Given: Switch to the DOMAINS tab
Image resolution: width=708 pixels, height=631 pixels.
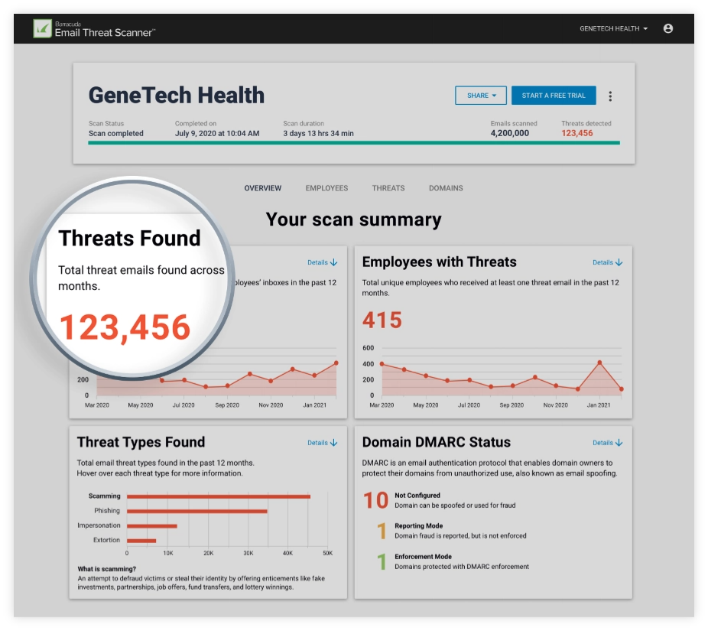Looking at the screenshot, I should pyautogui.click(x=446, y=188).
